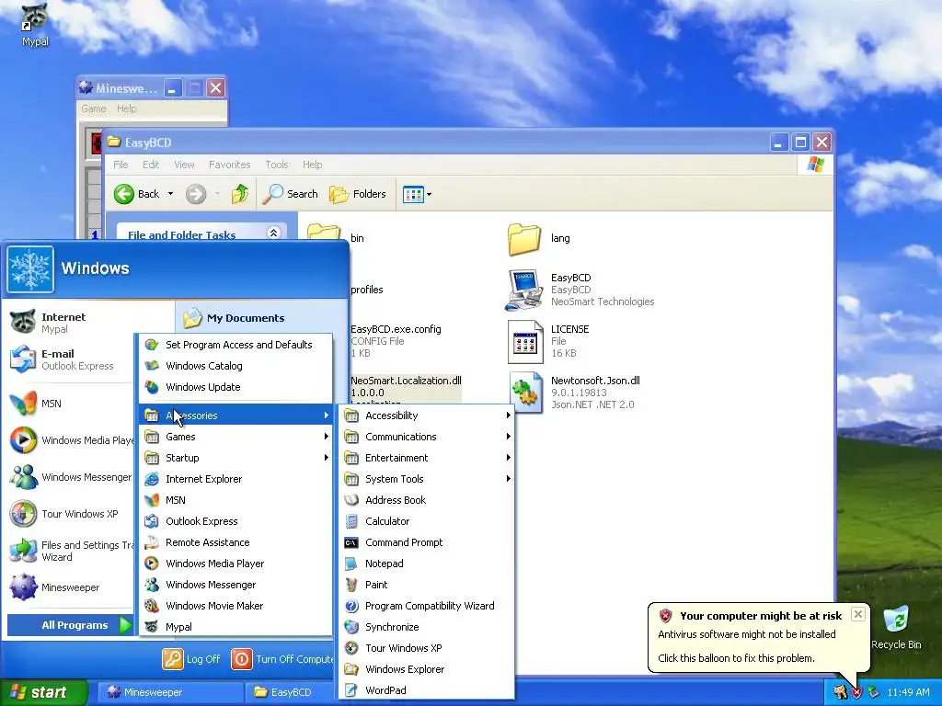
Task: Expand the Communications submenu
Action: coord(425,437)
